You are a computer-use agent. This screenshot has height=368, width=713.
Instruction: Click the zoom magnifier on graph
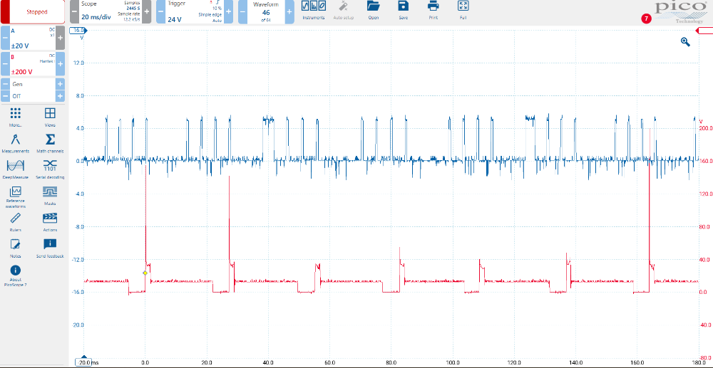pyautogui.click(x=685, y=42)
